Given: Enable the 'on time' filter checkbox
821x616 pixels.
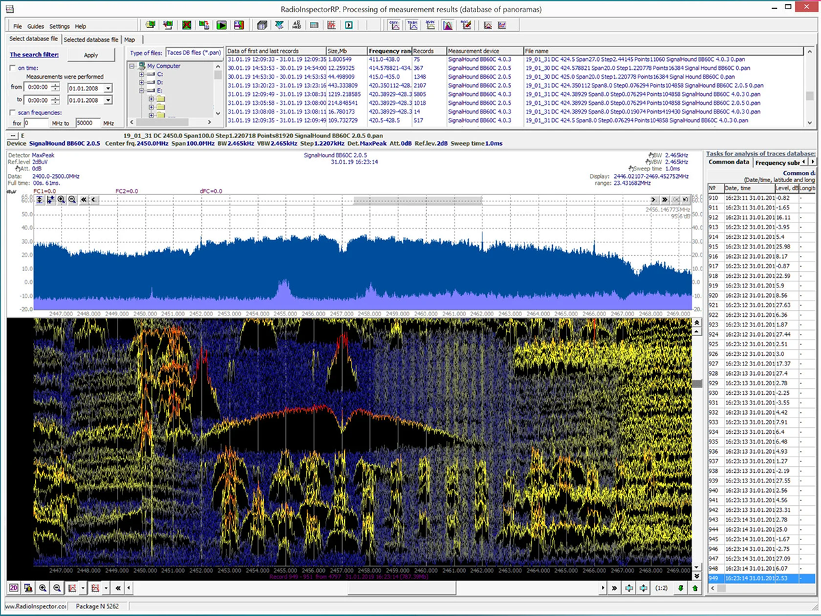Looking at the screenshot, I should click(12, 68).
